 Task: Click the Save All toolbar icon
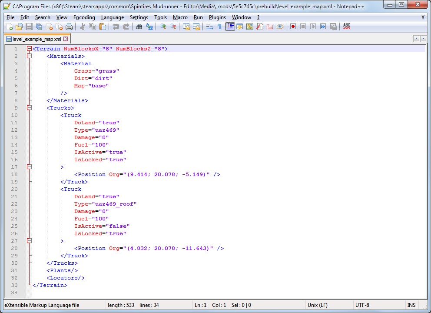click(39, 27)
